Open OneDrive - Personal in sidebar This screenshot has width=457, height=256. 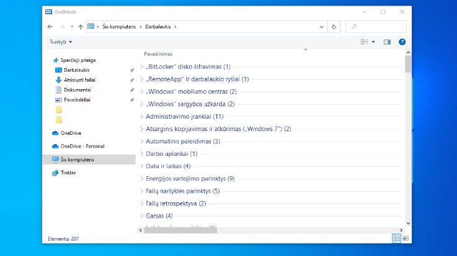82,146
